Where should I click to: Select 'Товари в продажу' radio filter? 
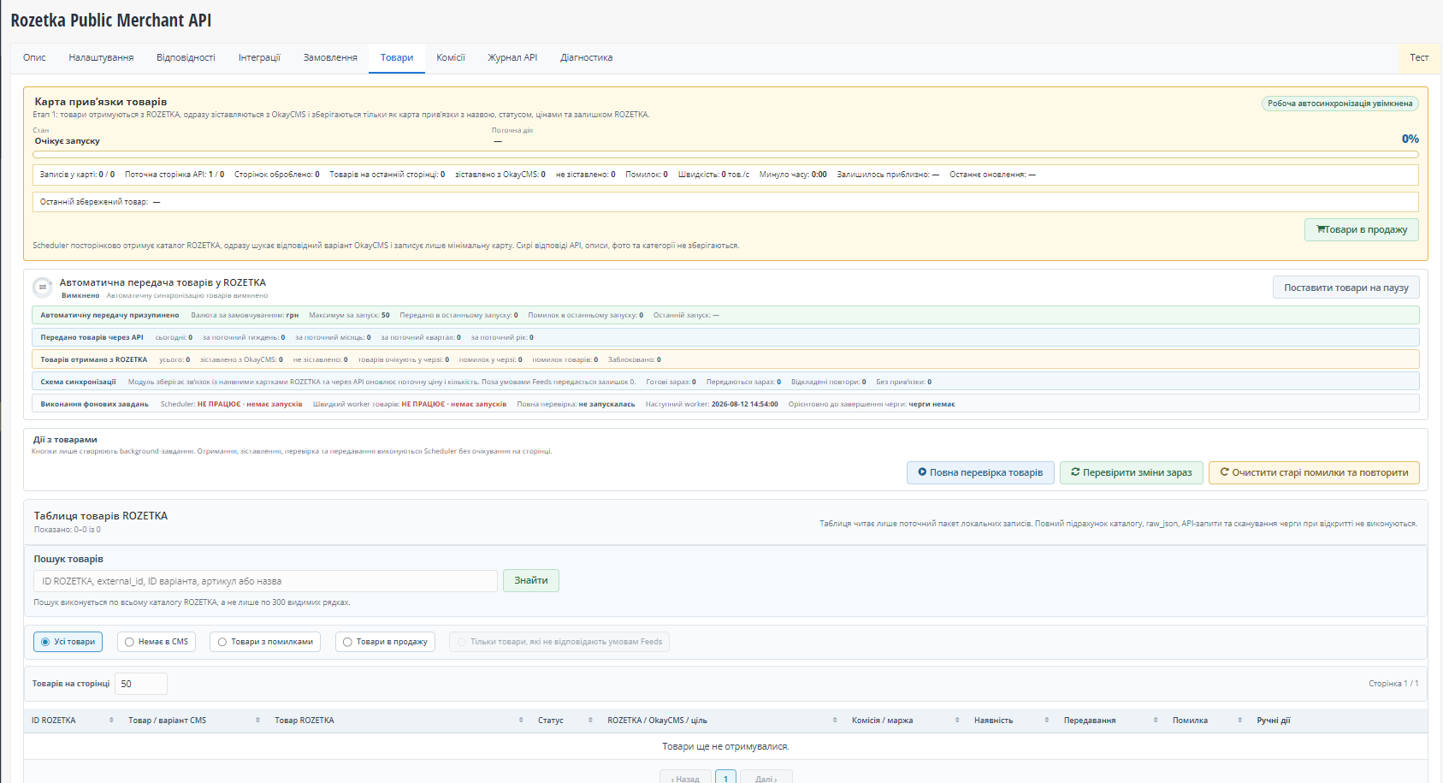(x=385, y=642)
